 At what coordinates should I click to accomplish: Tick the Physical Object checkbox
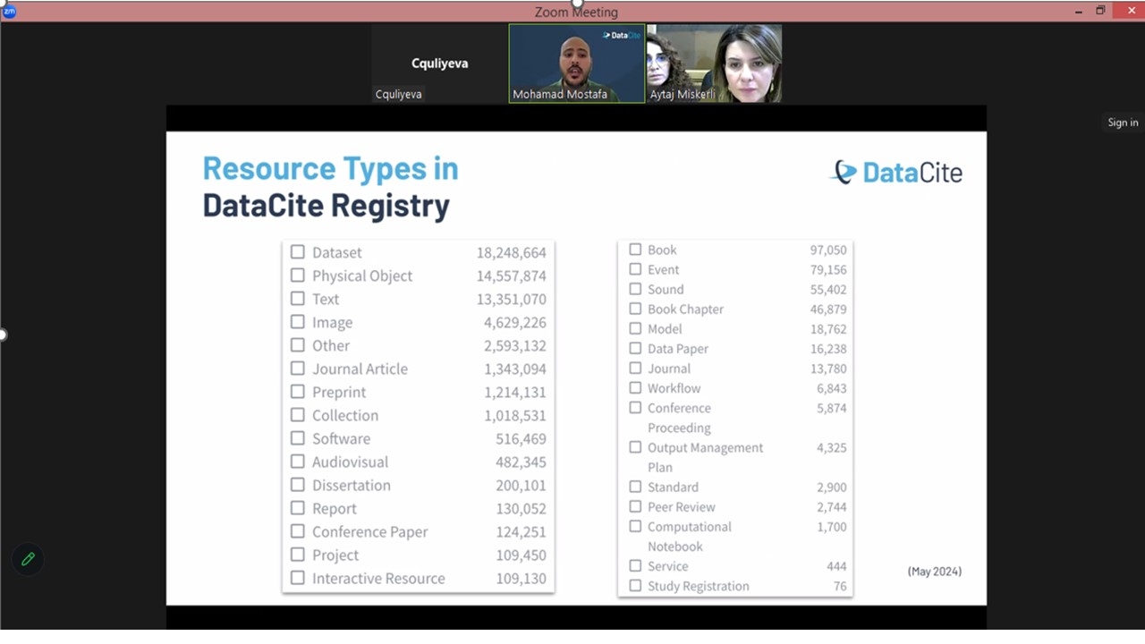(x=297, y=275)
